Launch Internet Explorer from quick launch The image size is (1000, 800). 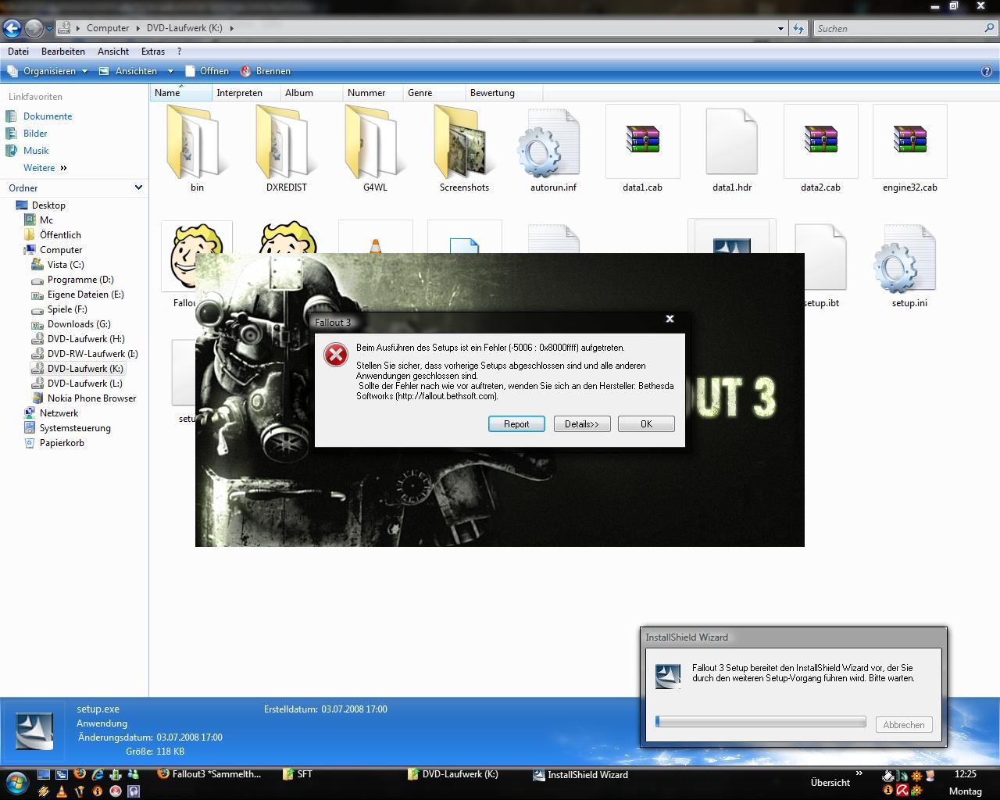pyautogui.click(x=98, y=775)
